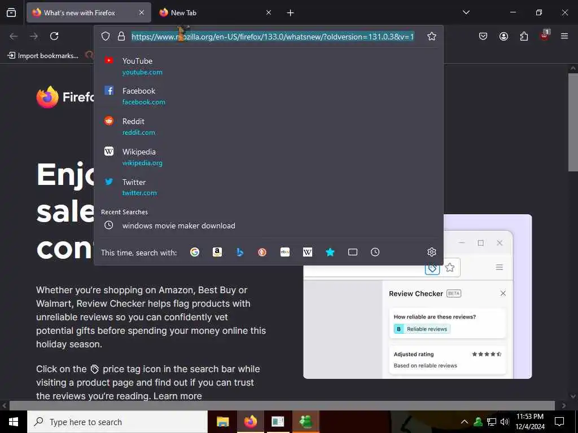
Task: Open the Extensions puzzle icon
Action: pyautogui.click(x=524, y=36)
